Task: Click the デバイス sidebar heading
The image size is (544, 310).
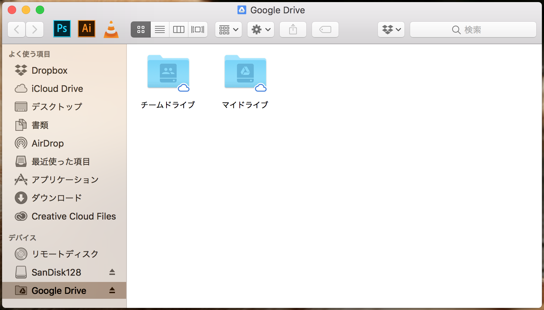Action: [x=22, y=238]
